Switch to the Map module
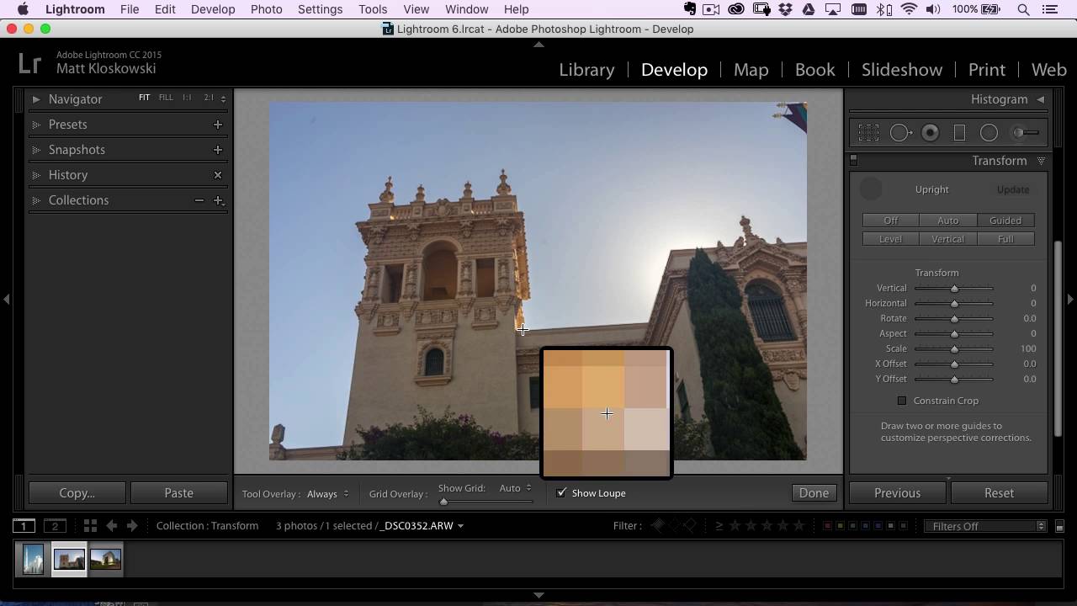The image size is (1077, 606). [x=751, y=70]
